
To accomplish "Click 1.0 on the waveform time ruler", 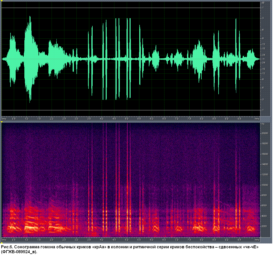I will pyautogui.click(x=26, y=119).
